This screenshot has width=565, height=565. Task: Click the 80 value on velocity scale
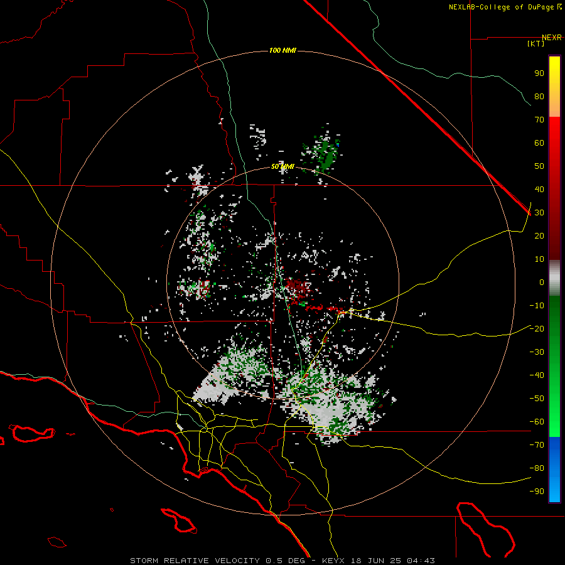pos(539,97)
